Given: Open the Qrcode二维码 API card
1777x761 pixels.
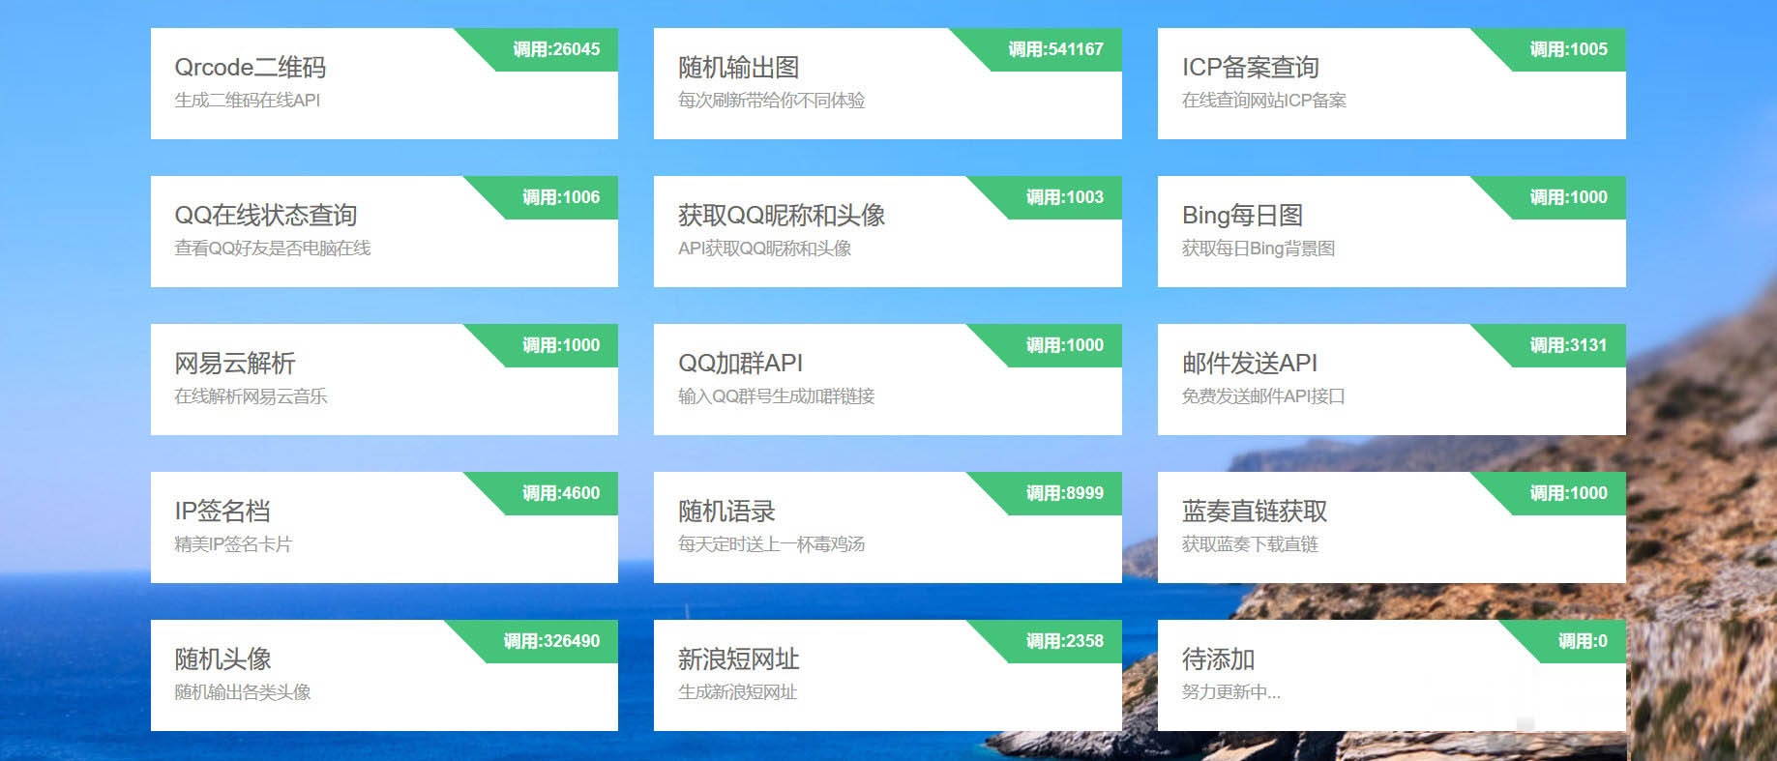Looking at the screenshot, I should 384,83.
